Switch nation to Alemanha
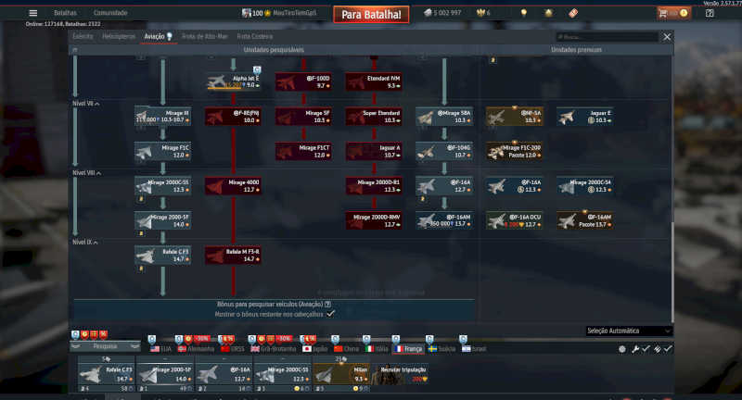Image resolution: width=742 pixels, height=400 pixels. tap(196, 349)
